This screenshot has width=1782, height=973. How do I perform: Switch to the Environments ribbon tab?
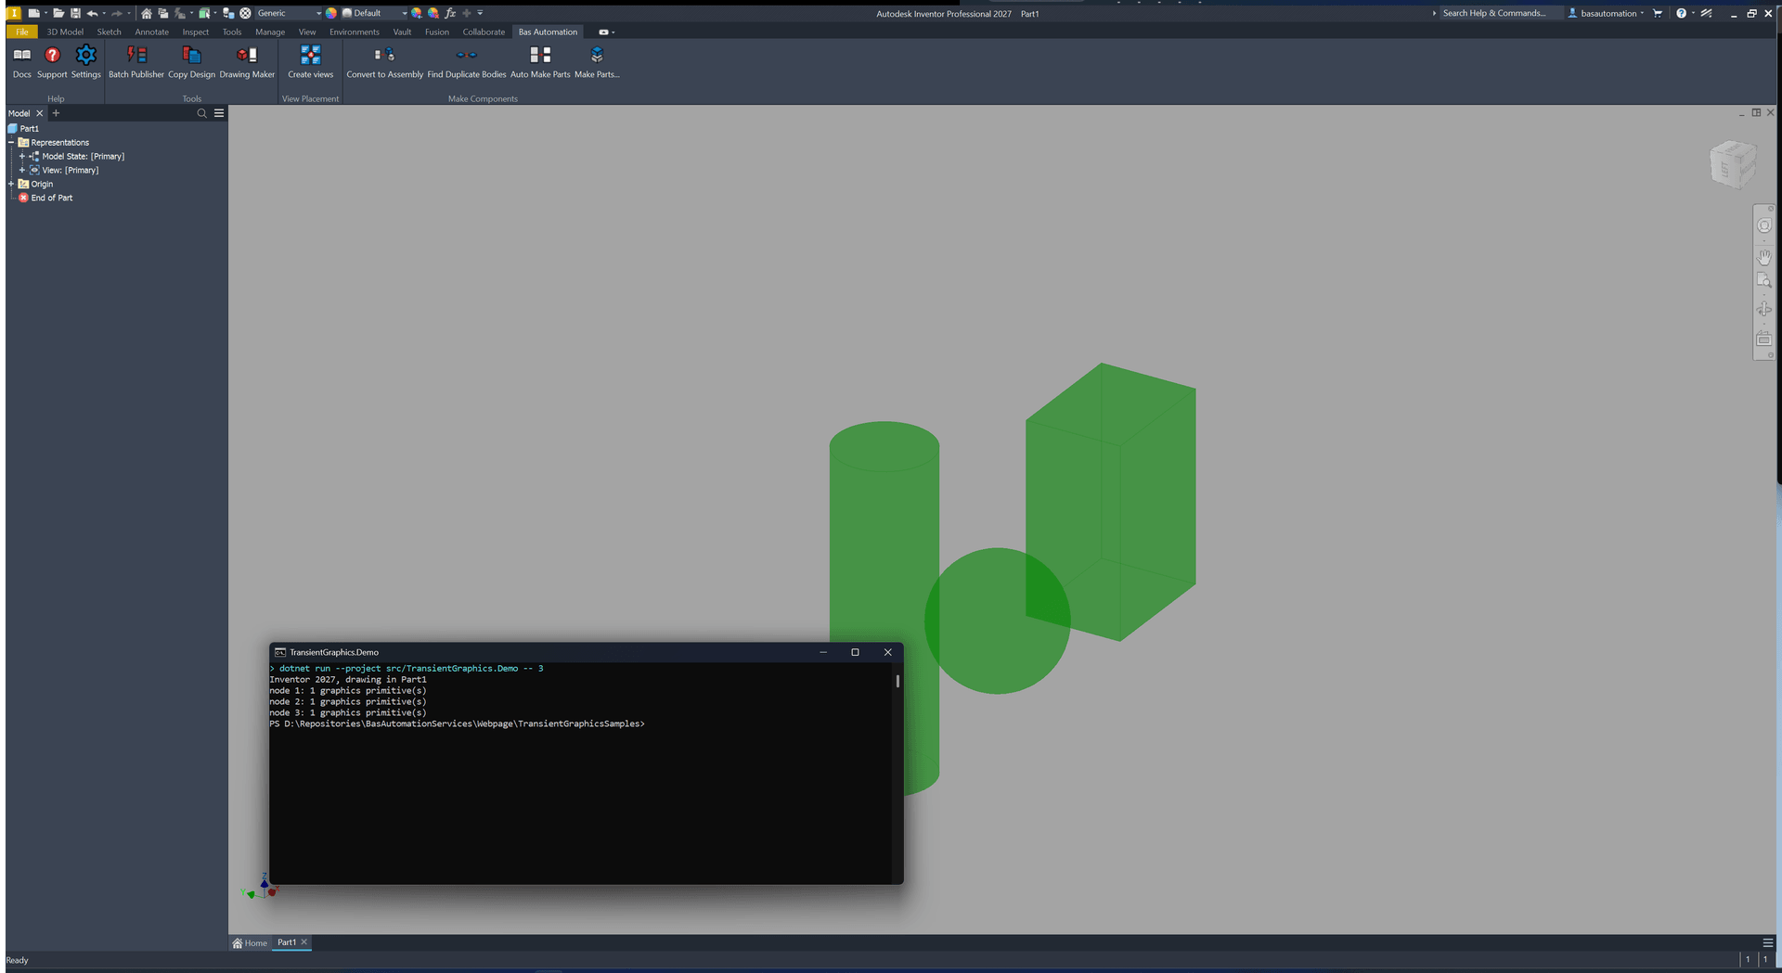(355, 32)
